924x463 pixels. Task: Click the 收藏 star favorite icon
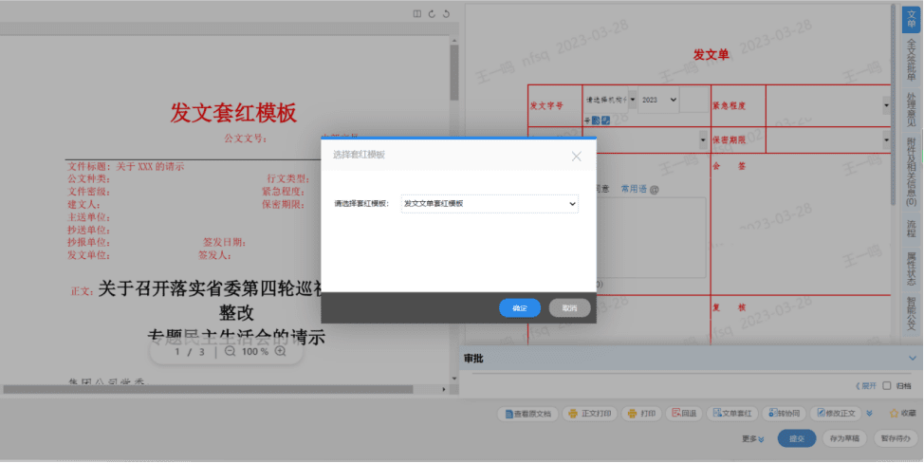894,414
